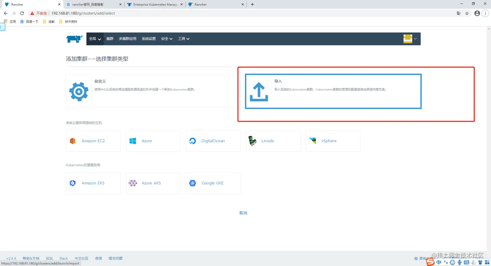Expand the 工具 dropdown menu
Screen dimensions: 491x266
click(183, 39)
